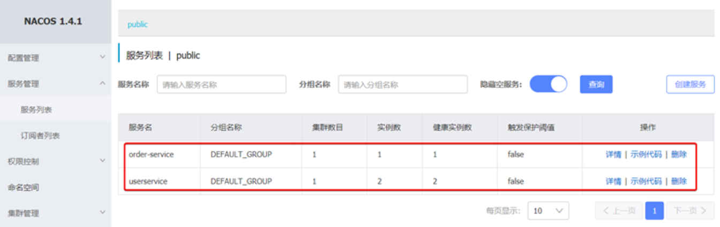The image size is (720, 227).
Task: Select 服务列表 in the sidebar
Action: pos(36,110)
